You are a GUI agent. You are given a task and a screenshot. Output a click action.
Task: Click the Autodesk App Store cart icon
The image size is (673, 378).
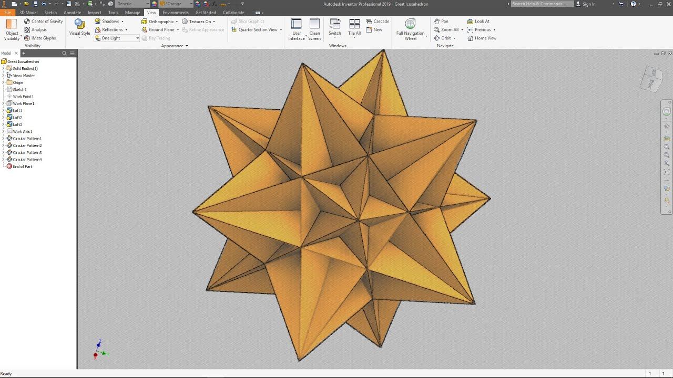(621, 4)
